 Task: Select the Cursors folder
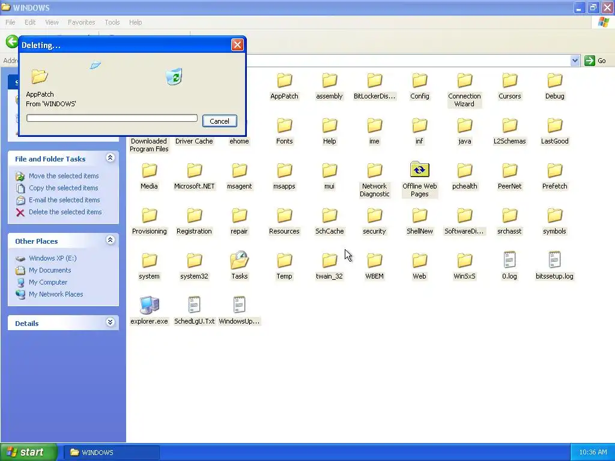(509, 86)
